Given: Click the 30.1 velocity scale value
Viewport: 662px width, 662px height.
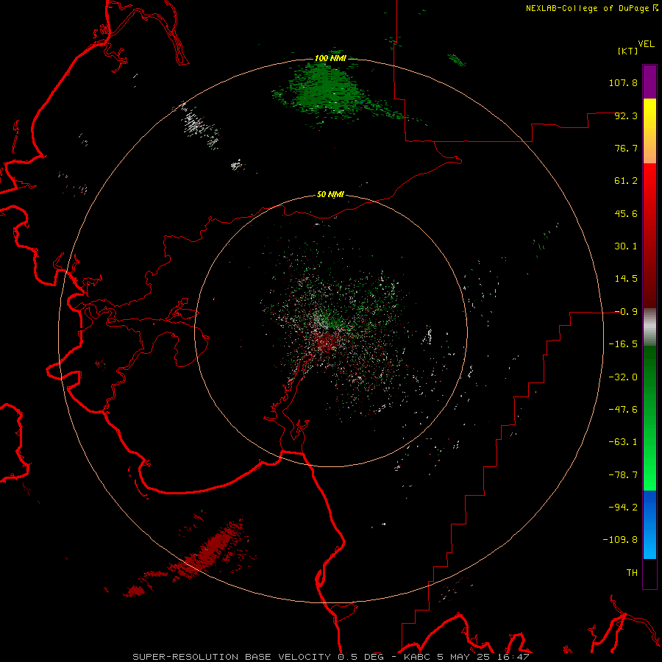Looking at the screenshot, I should coord(626,246).
